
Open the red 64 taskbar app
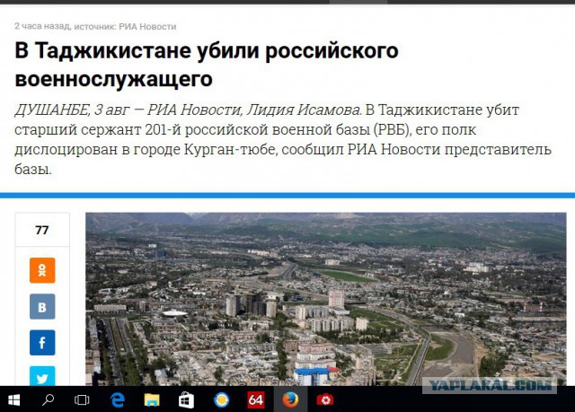click(x=255, y=399)
